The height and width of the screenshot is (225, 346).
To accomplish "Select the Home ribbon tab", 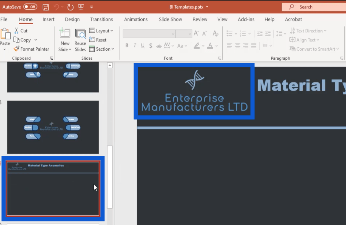I will 26,19.
